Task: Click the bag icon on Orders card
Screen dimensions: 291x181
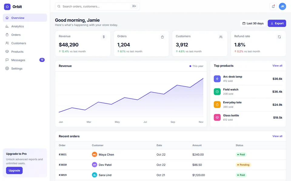Action: coord(162,37)
